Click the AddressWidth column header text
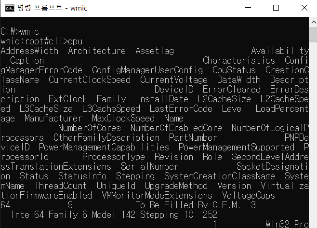 pos(29,51)
